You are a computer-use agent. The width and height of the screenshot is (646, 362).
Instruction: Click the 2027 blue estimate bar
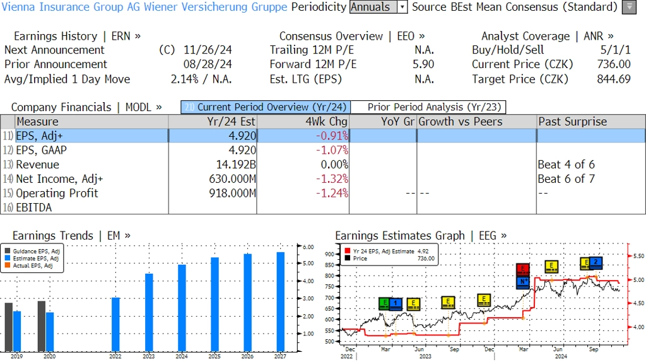pos(281,302)
